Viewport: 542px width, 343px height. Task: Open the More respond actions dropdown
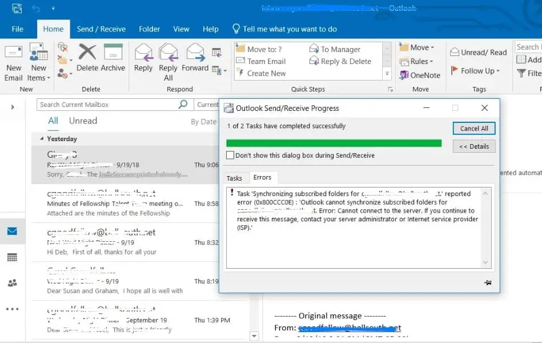point(219,71)
